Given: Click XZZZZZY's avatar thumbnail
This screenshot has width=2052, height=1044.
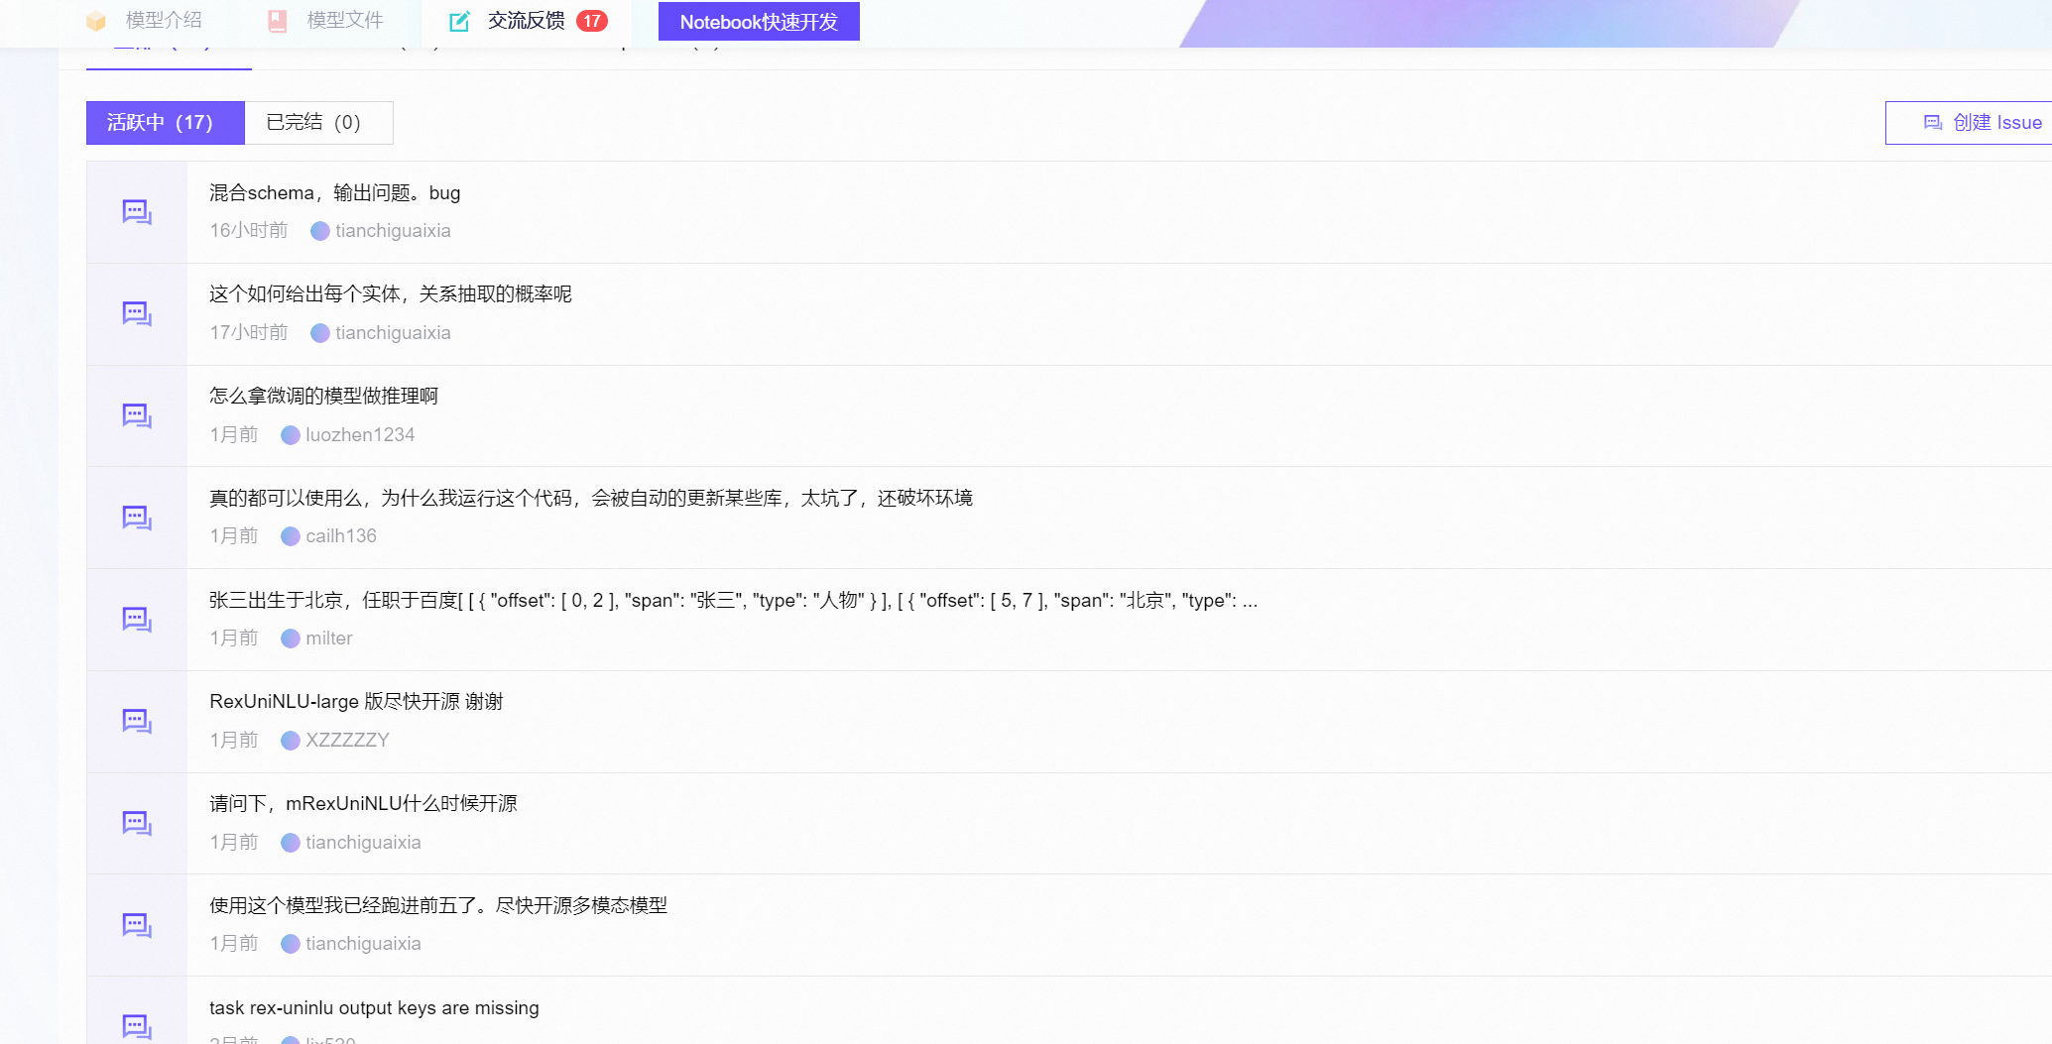Looking at the screenshot, I should pyautogui.click(x=291, y=740).
